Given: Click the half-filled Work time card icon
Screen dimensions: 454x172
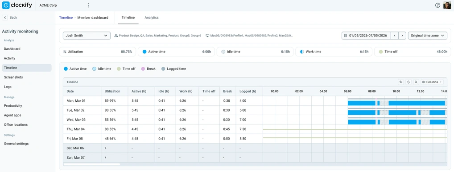Looking at the screenshot, I should 302,52.
